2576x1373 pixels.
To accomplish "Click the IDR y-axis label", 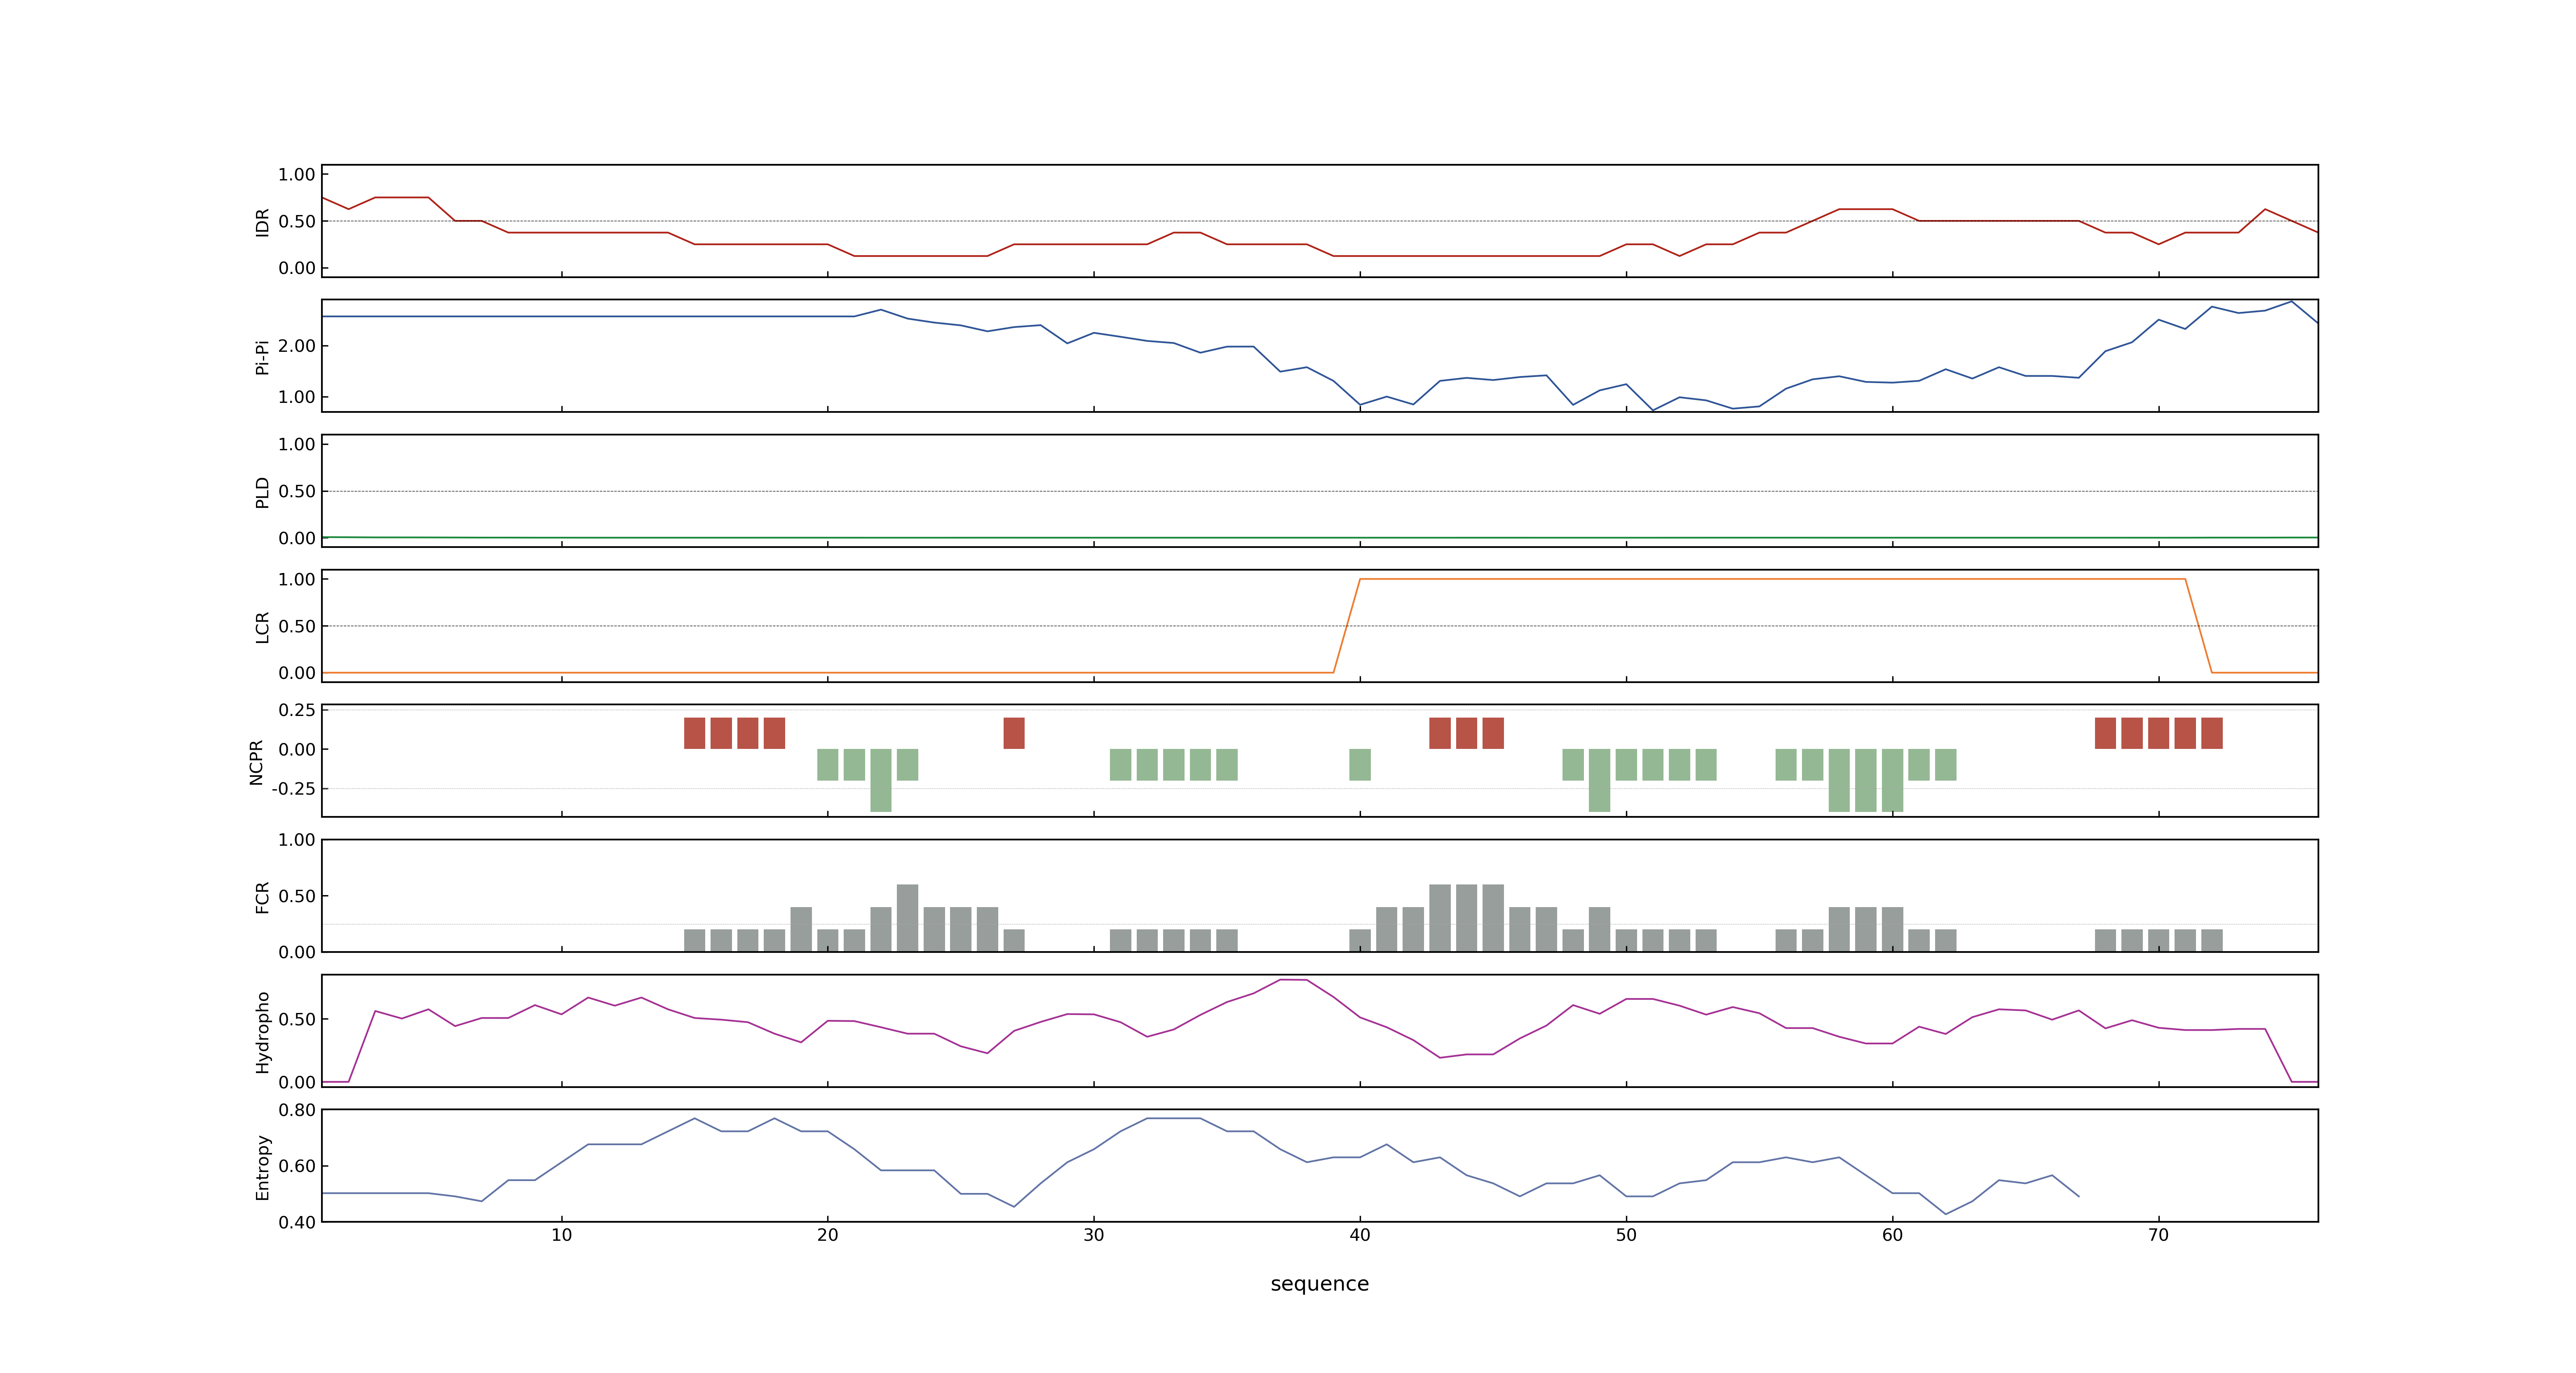I will pos(263,222).
